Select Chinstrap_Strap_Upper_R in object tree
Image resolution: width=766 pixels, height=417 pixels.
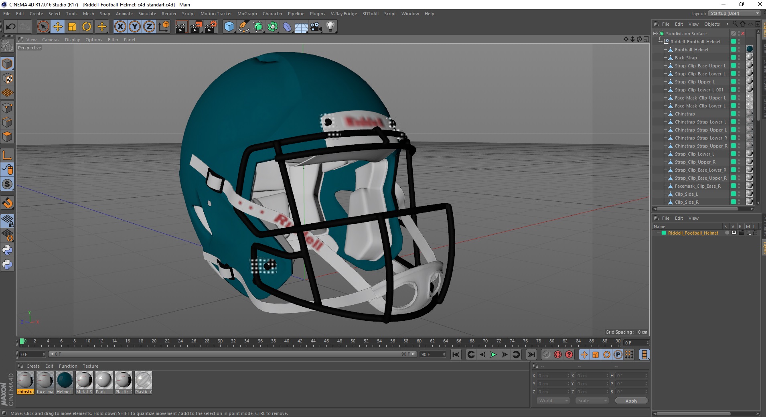(701, 146)
